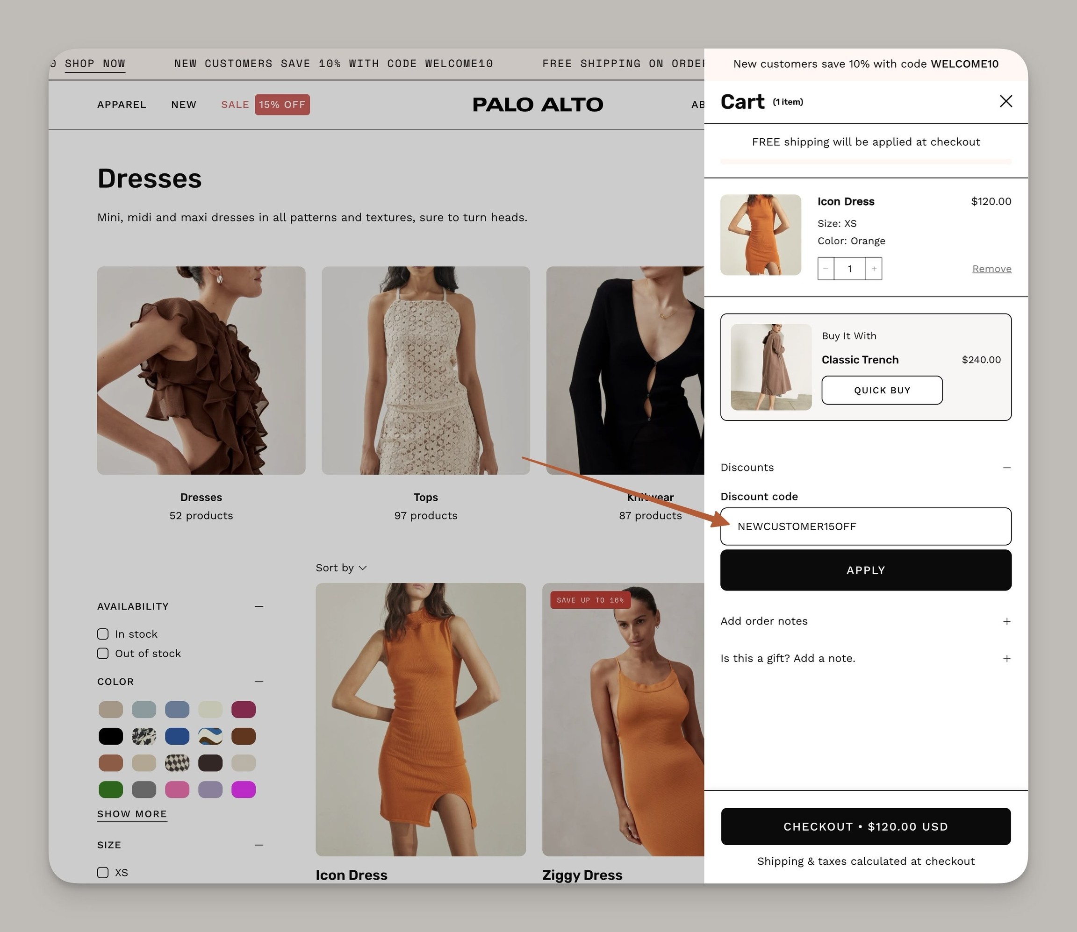The image size is (1077, 932).
Task: Click the Apply discount button
Action: click(x=866, y=570)
